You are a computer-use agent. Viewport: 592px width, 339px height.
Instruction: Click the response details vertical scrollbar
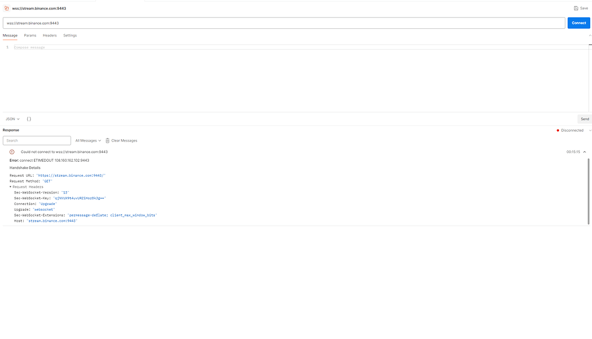pyautogui.click(x=588, y=191)
